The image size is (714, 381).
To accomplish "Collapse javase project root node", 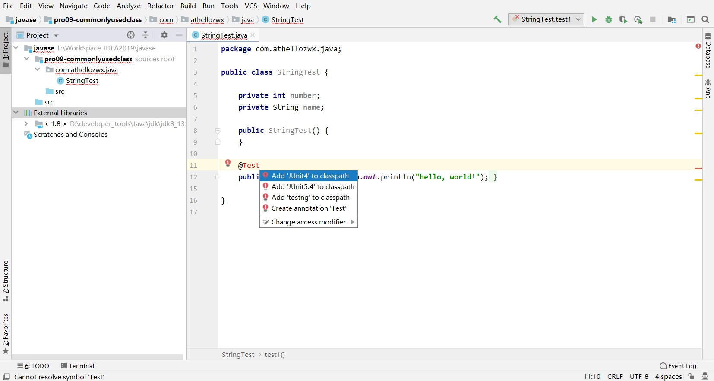I will 16,48.
